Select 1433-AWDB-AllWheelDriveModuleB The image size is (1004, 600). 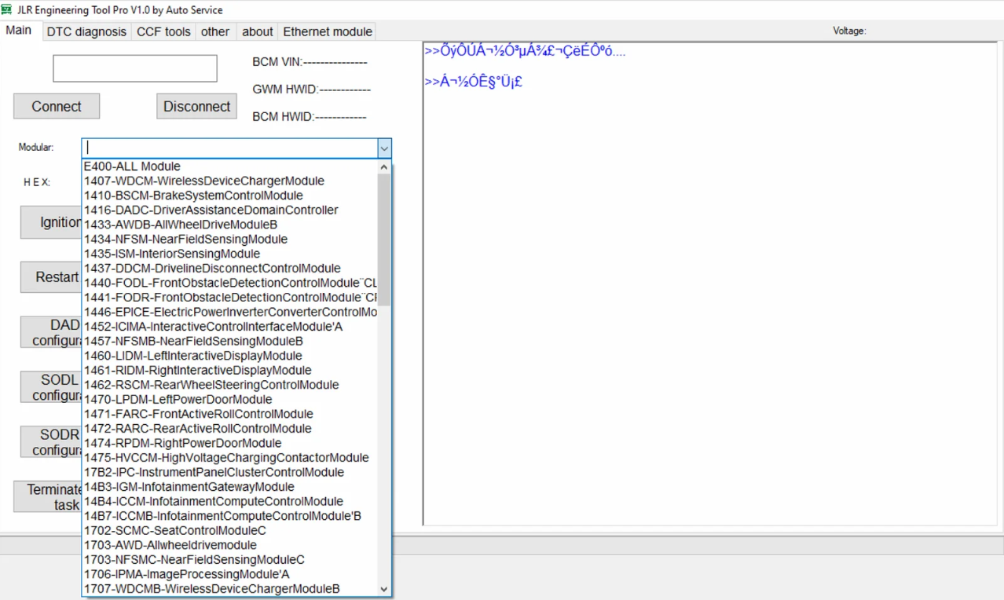(x=229, y=225)
